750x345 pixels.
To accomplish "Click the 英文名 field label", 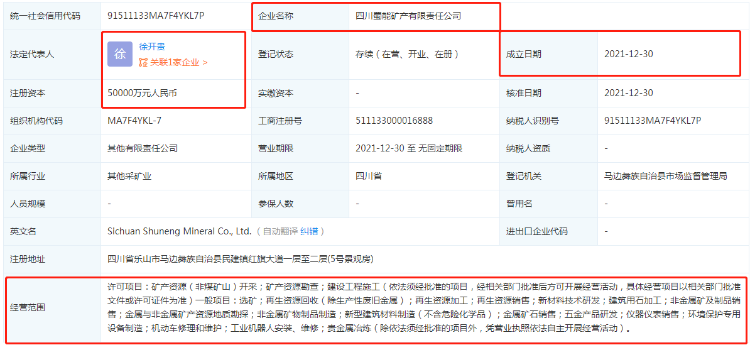I will pyautogui.click(x=23, y=232).
